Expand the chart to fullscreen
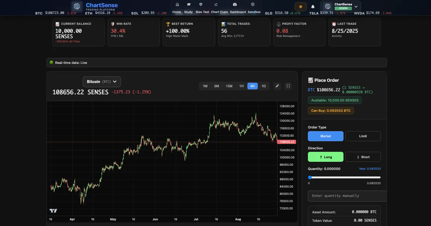Viewport: 431px width, 226px height. (x=288, y=86)
